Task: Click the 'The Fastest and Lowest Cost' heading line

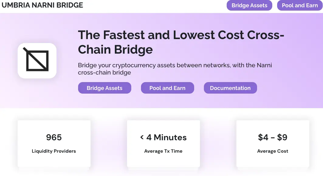Action: (x=181, y=35)
